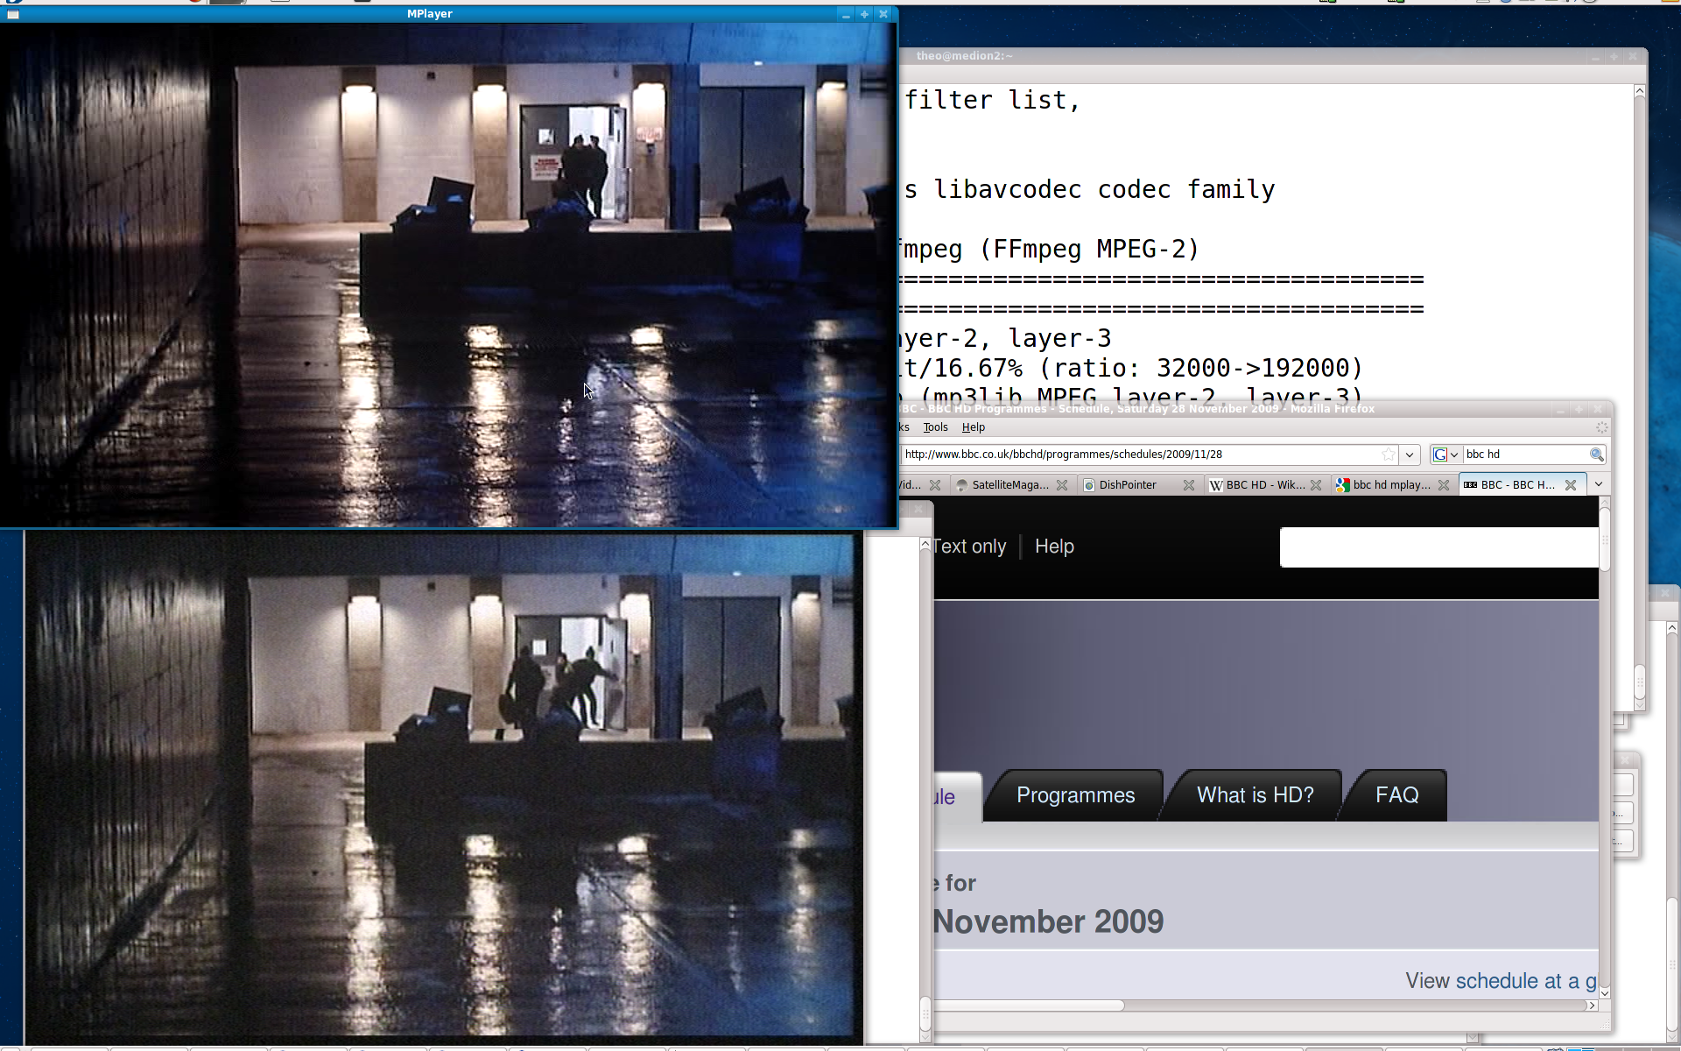Click the 'bbc hd' search field
This screenshot has height=1051, width=1681.
[x=1525, y=455]
